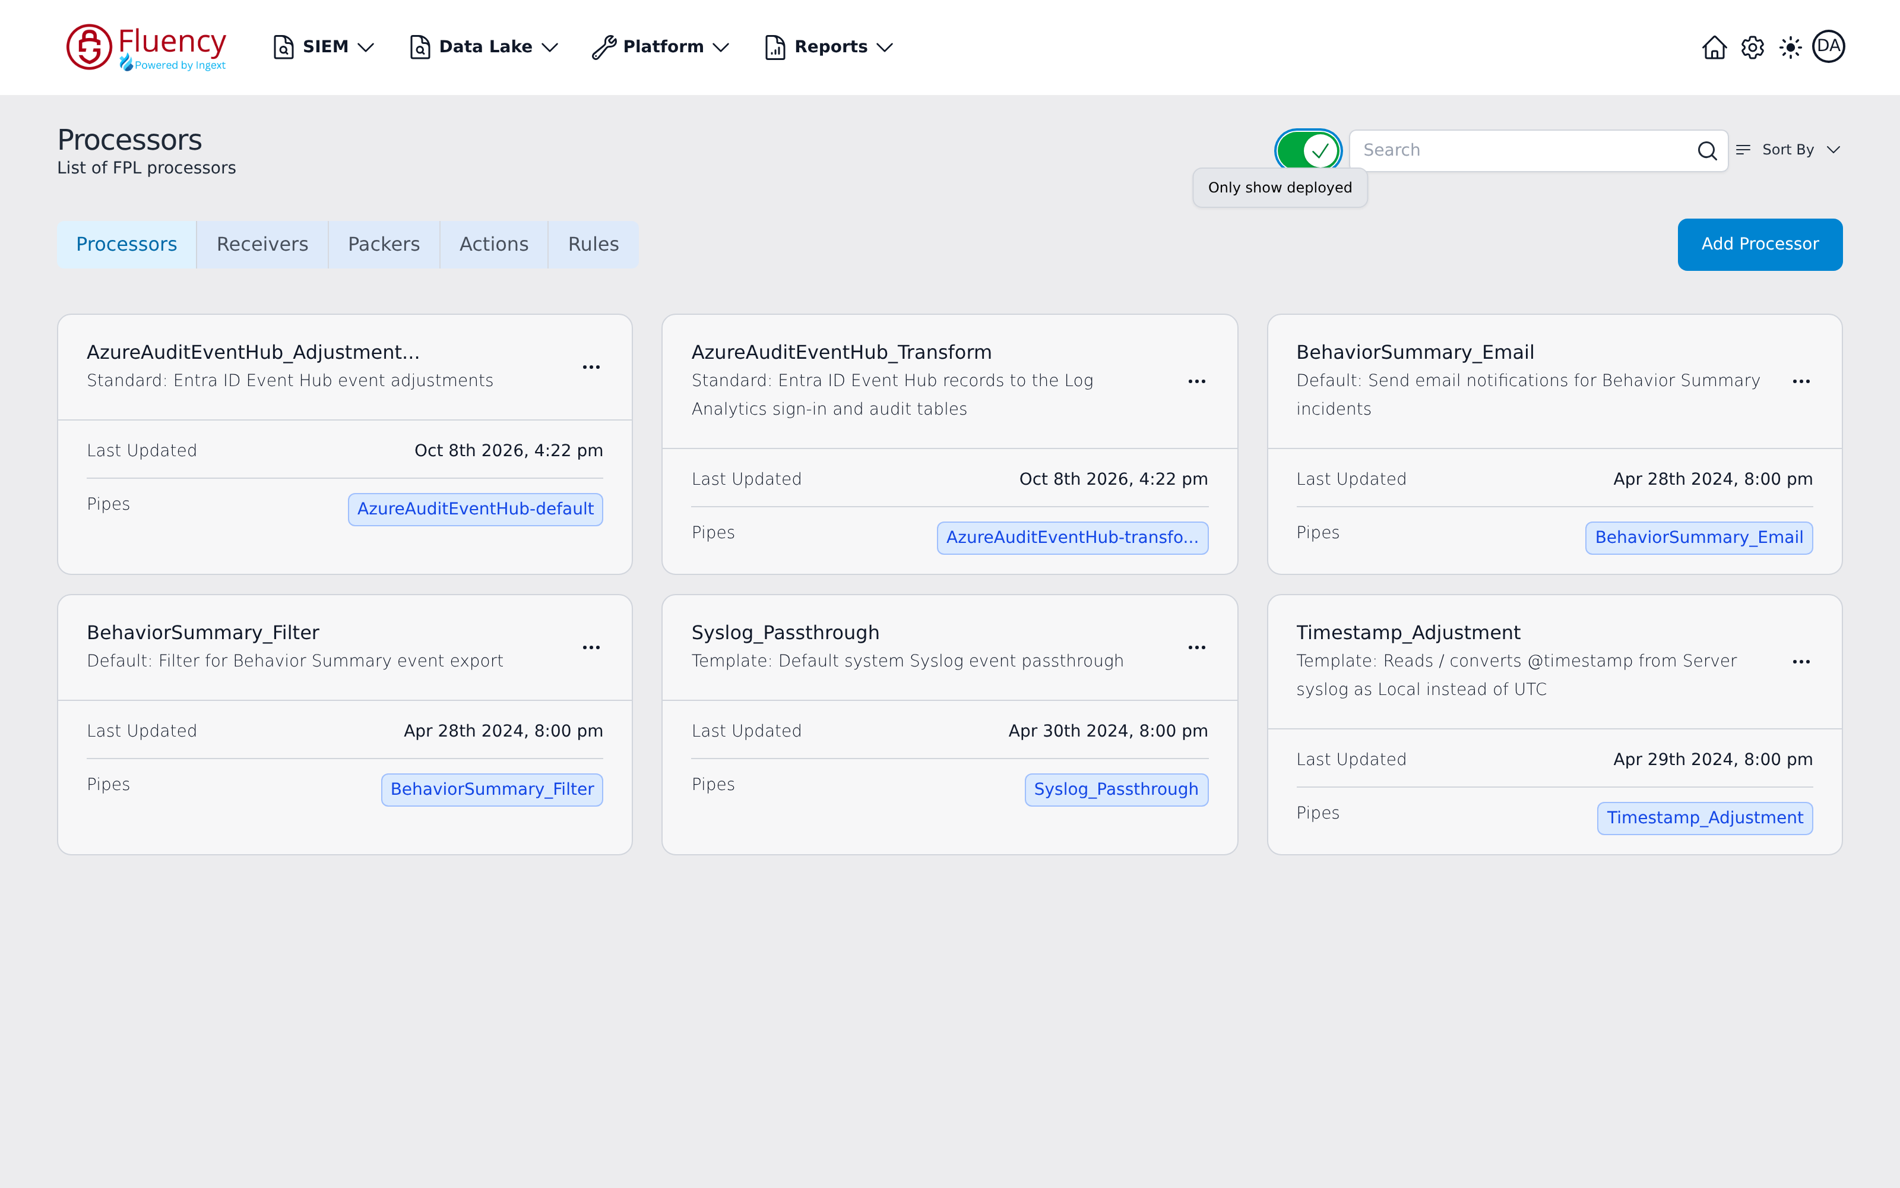
Task: Click the Timestamp_Adjustment card title
Action: (1408, 633)
